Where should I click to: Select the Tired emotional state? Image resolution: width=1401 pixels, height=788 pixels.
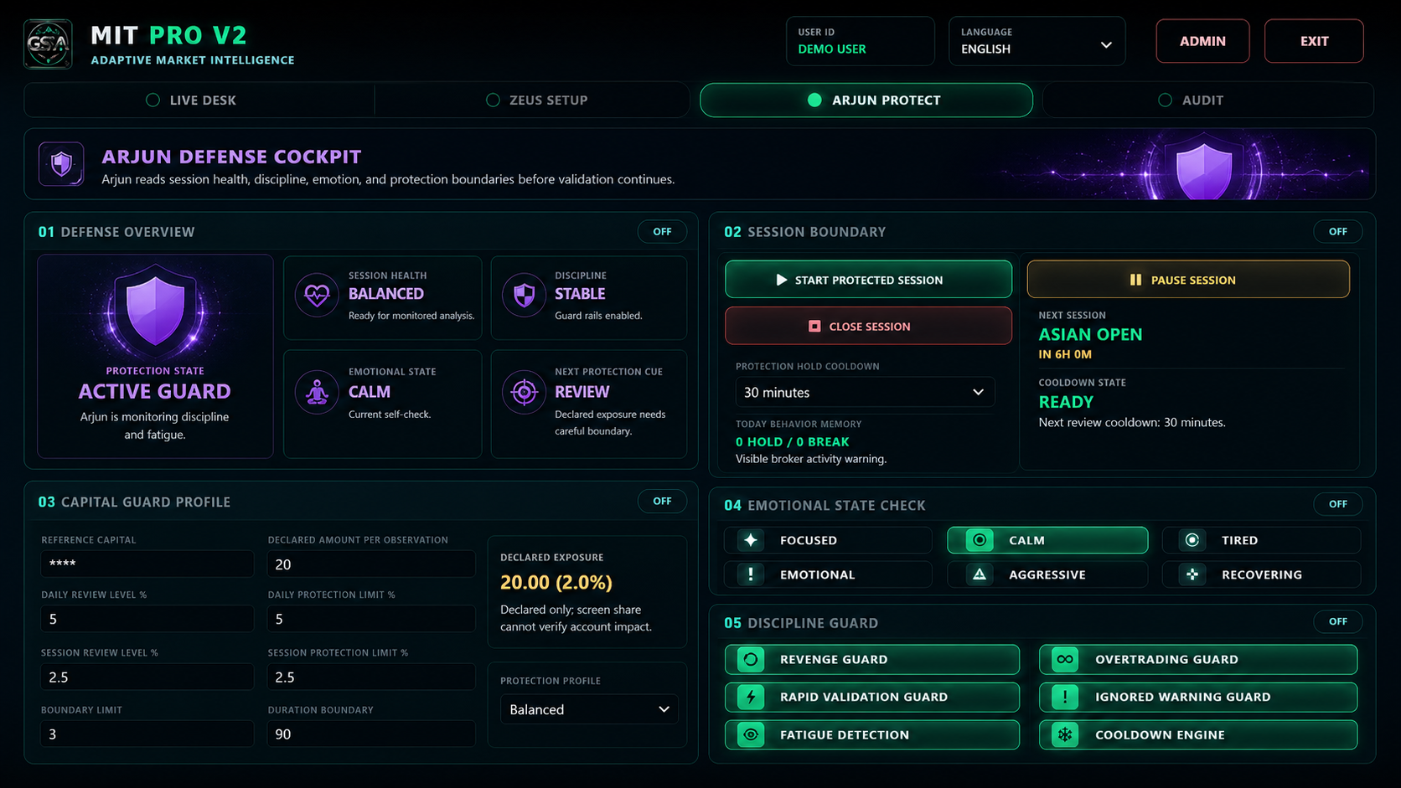tap(1261, 540)
